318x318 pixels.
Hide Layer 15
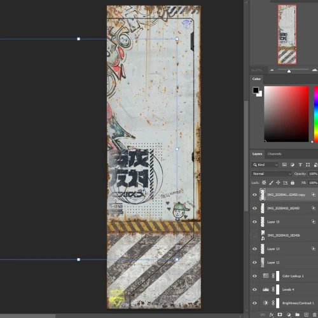click(x=254, y=222)
